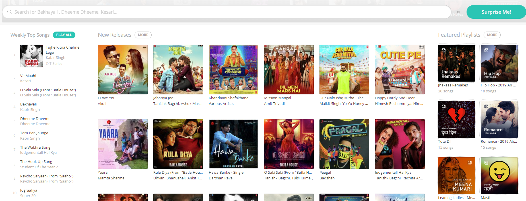Open Paagal Badshah album cover
This screenshot has height=201, width=526.
click(344, 144)
